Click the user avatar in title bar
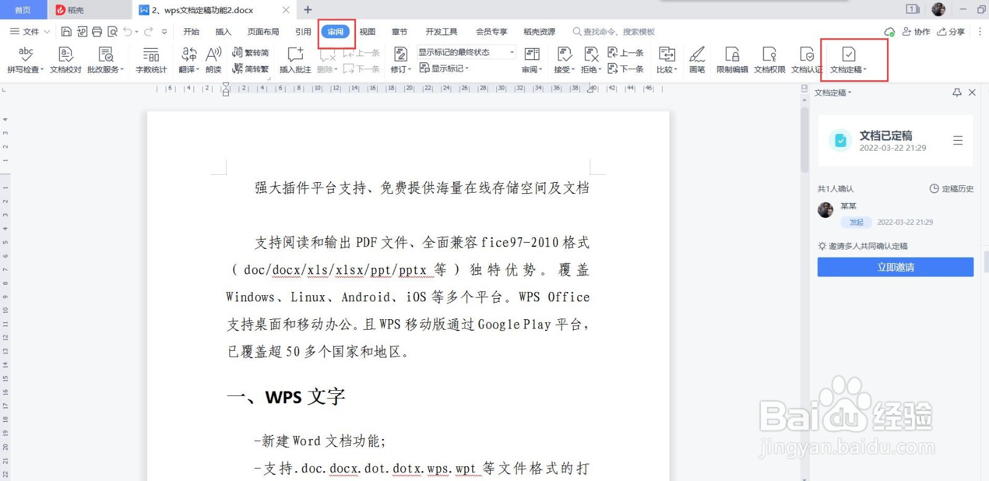 pos(938,9)
